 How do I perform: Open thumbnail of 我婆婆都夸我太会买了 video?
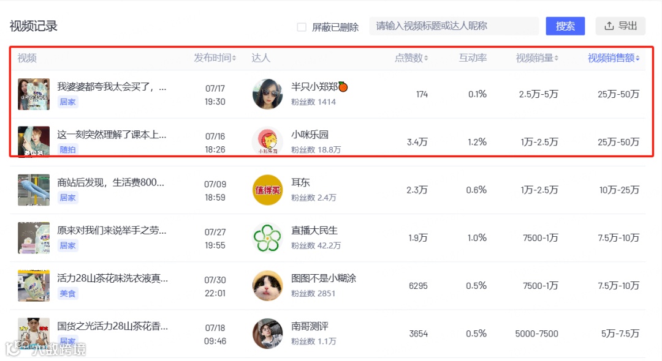pos(34,94)
